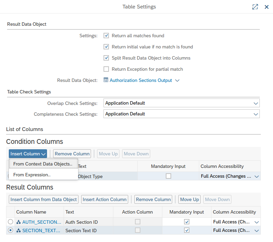
Task: Expand the Authorization Sections Output chevron
Action: tap(177, 81)
